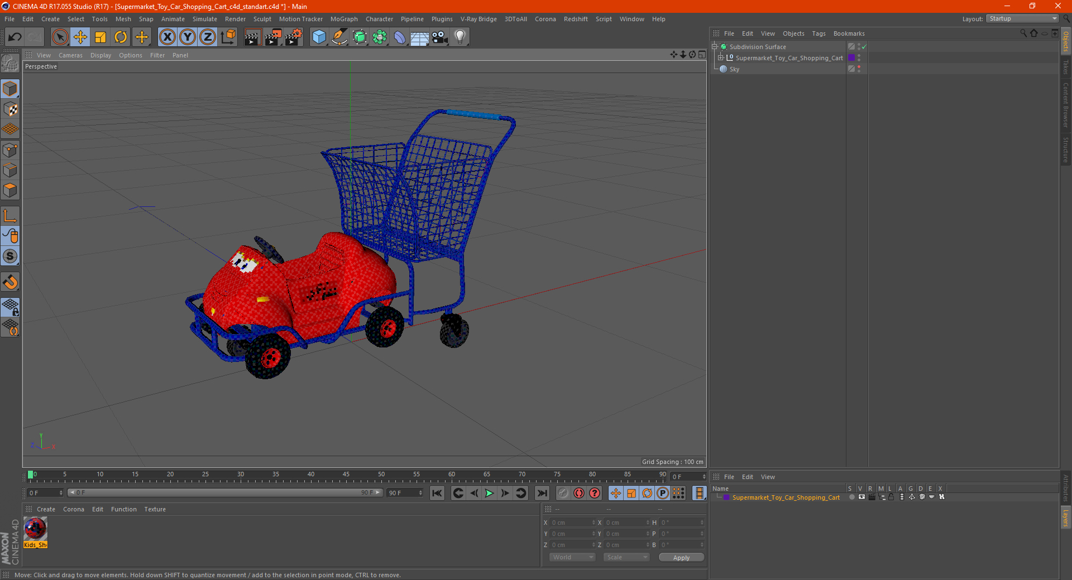Switch to Points mode
The image size is (1072, 580).
[10, 150]
